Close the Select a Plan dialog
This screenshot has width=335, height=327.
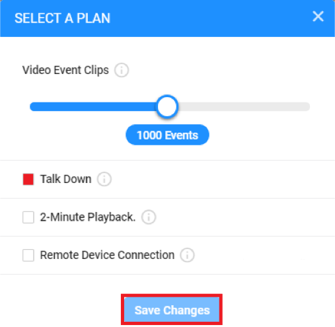[x=318, y=17]
